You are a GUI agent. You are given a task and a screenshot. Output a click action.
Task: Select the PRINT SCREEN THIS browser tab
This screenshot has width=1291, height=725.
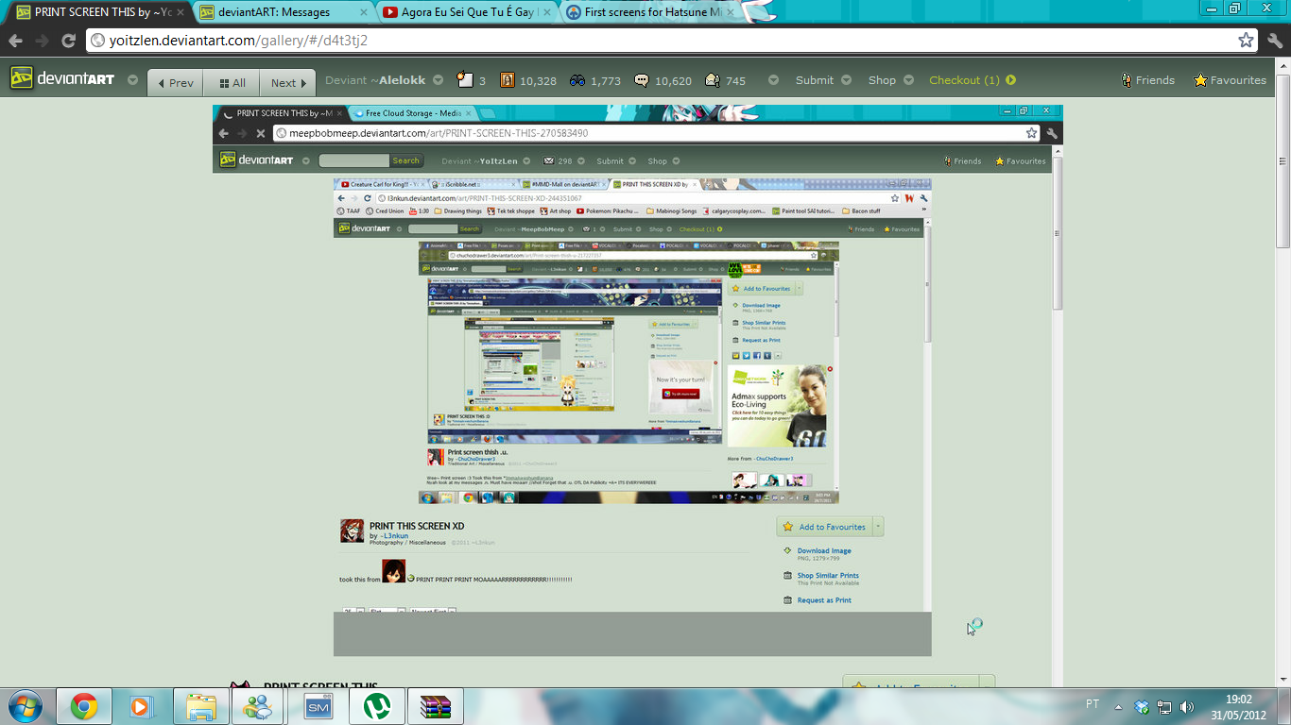point(100,12)
